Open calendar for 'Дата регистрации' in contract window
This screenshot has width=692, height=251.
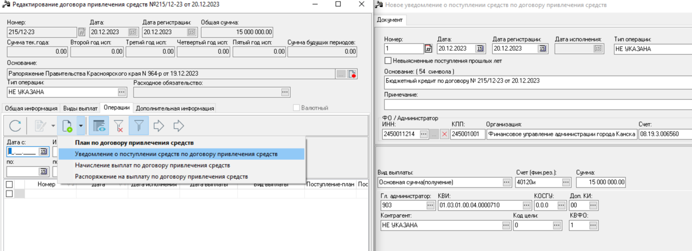tap(191, 32)
